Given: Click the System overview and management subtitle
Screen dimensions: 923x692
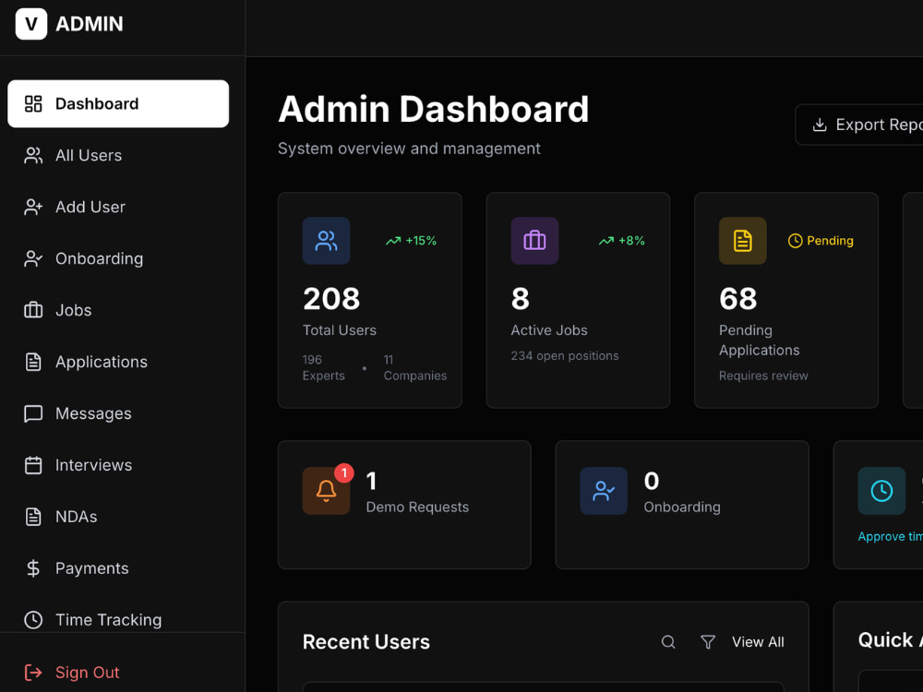Looking at the screenshot, I should 409,149.
